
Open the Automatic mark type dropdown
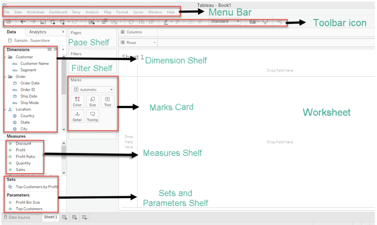click(x=93, y=90)
